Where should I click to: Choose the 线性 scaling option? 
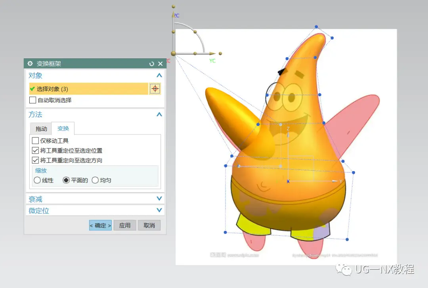(37, 180)
